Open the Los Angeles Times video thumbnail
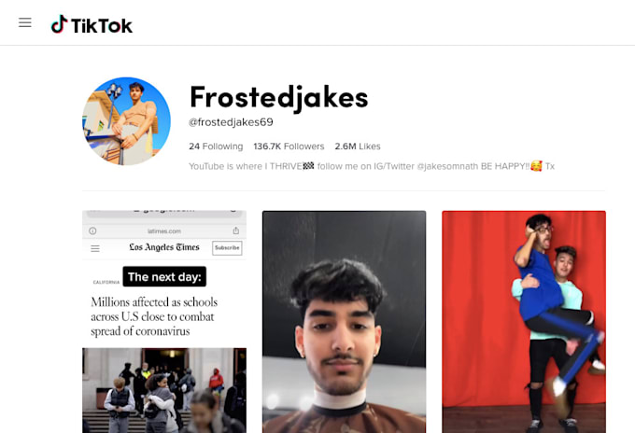The image size is (635, 433). pos(164,322)
